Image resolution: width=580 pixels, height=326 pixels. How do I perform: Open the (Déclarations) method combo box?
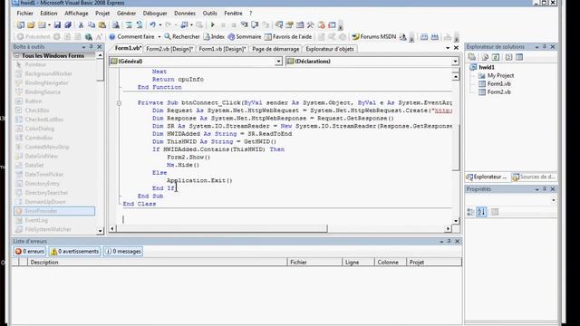coord(372,62)
